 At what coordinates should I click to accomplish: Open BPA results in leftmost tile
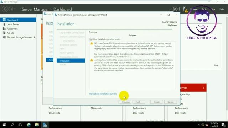click(x=54, y=113)
